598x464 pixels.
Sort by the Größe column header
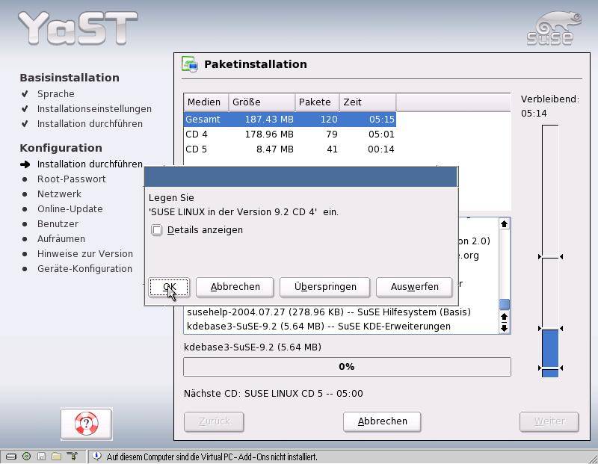(x=262, y=102)
